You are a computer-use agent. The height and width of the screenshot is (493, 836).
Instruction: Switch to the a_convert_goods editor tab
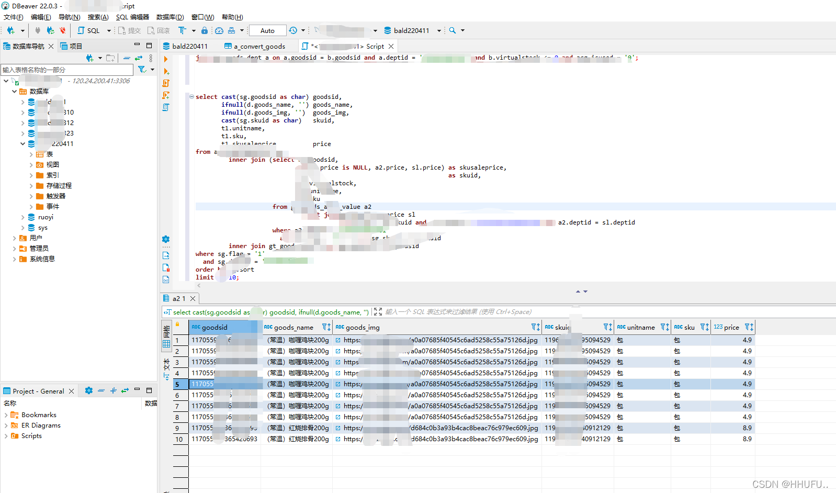(255, 46)
